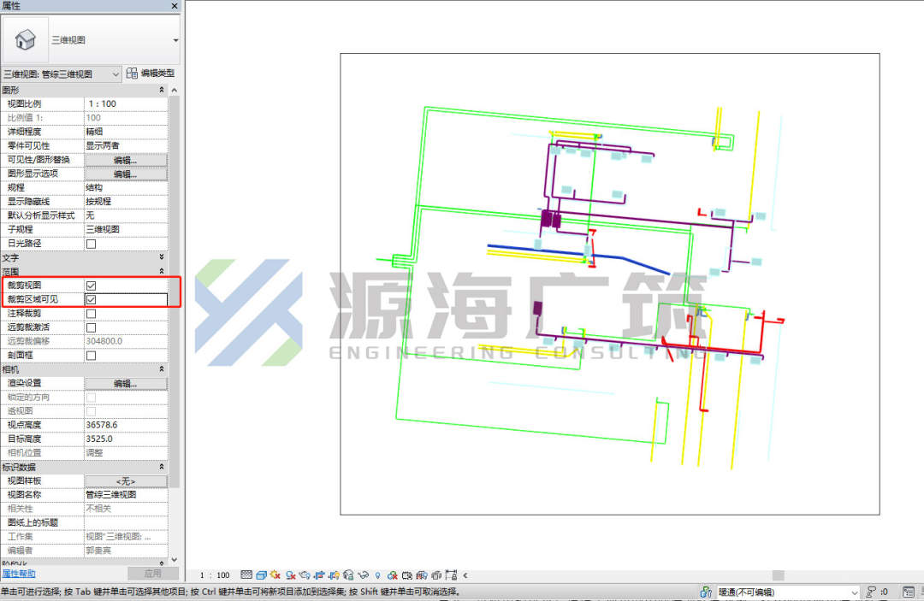The width and height of the screenshot is (924, 601).
Task: Open the 暖通(不可编辑) workset dropdown
Action: [853, 592]
